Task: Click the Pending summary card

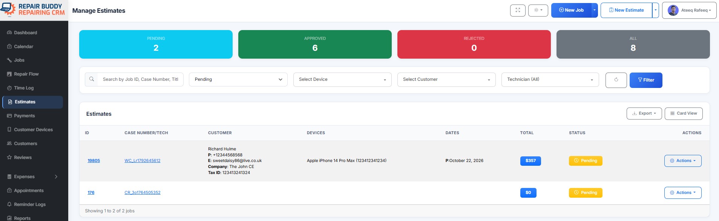Action: coord(156,44)
